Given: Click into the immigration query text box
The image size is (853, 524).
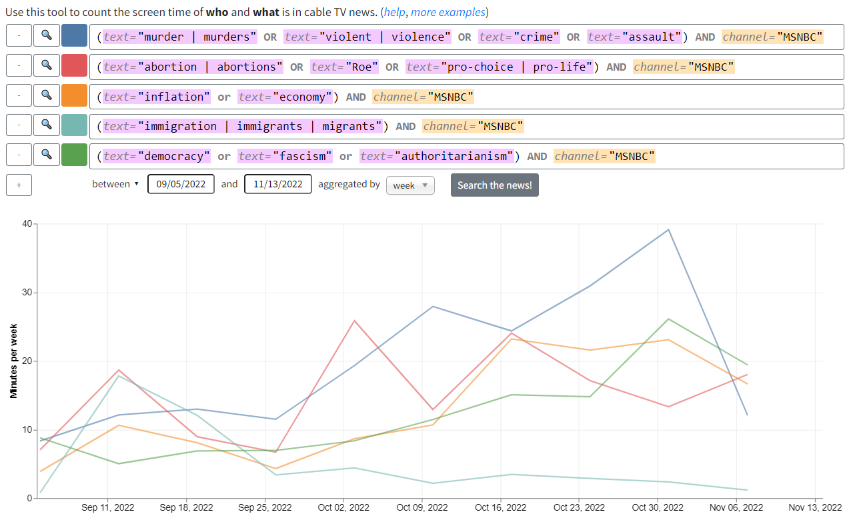Looking at the screenshot, I should [466, 126].
